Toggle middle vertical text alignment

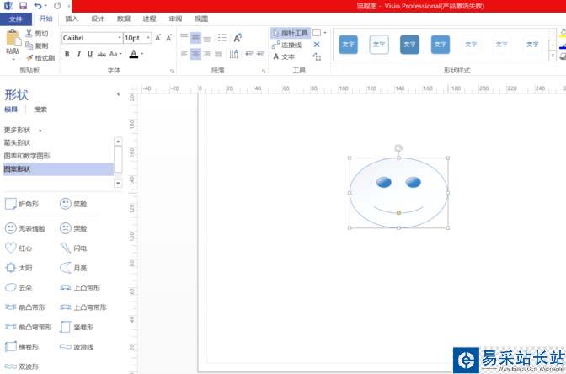tap(195, 38)
